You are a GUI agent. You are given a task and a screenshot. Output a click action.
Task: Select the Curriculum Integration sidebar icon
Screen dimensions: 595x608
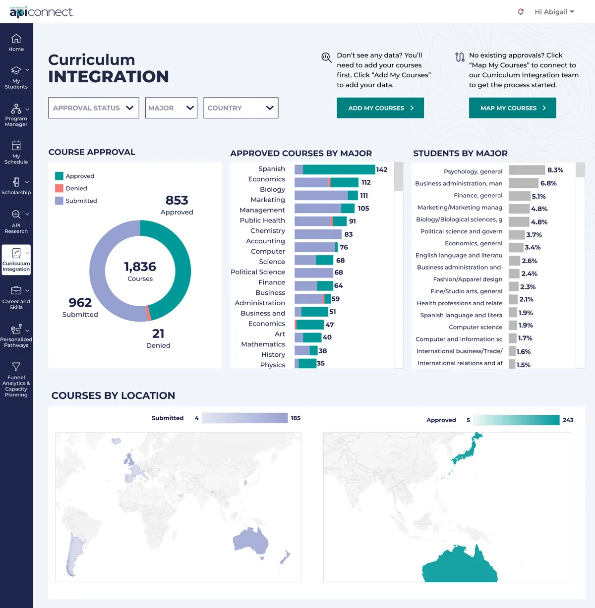click(16, 253)
